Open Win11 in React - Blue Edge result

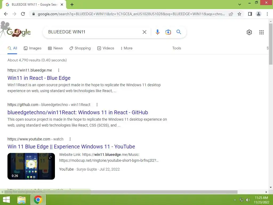[x=39, y=78]
